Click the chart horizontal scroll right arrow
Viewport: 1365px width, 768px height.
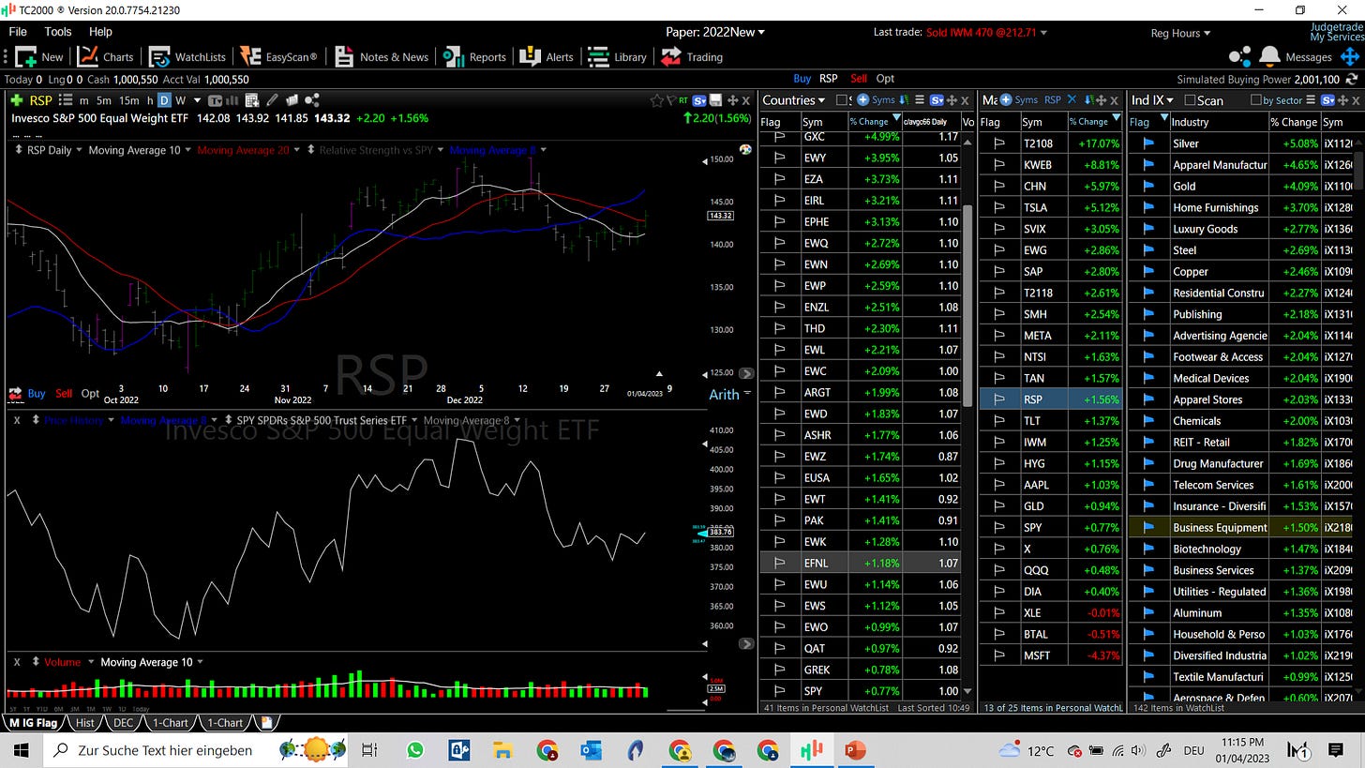click(x=746, y=373)
